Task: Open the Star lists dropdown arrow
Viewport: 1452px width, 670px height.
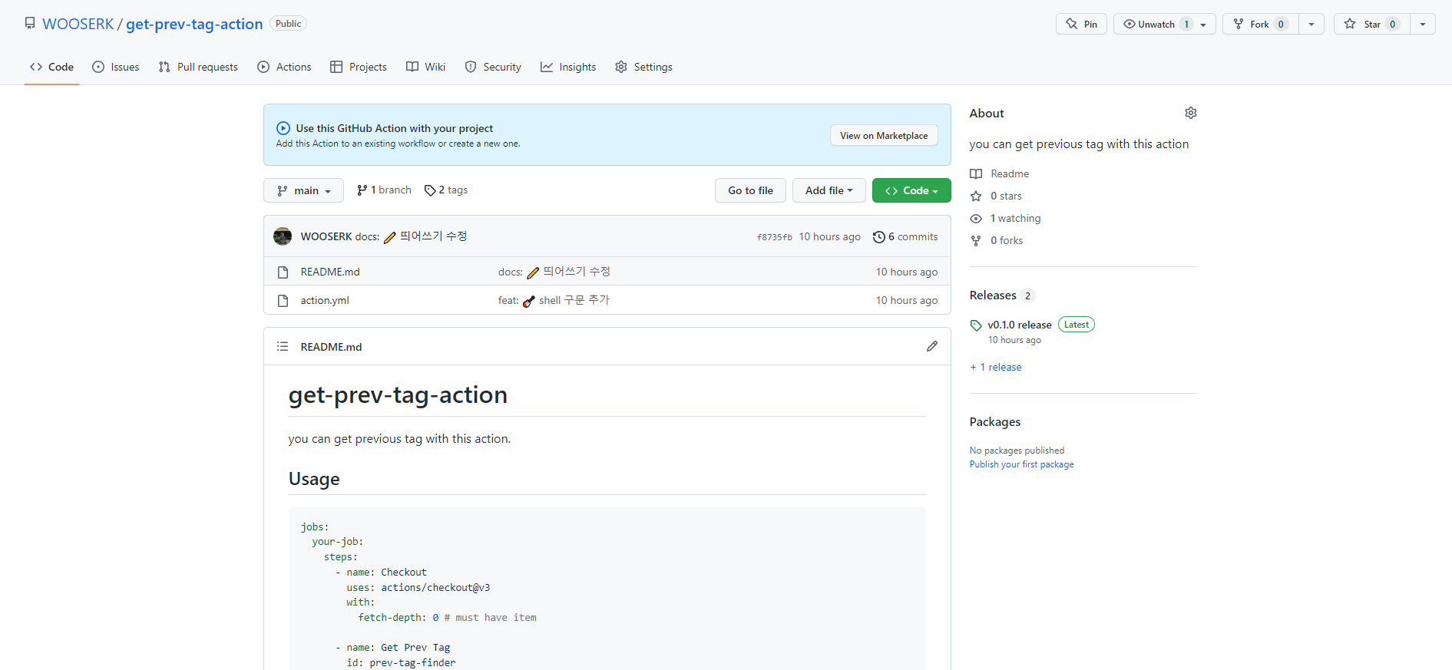Action: [1423, 24]
